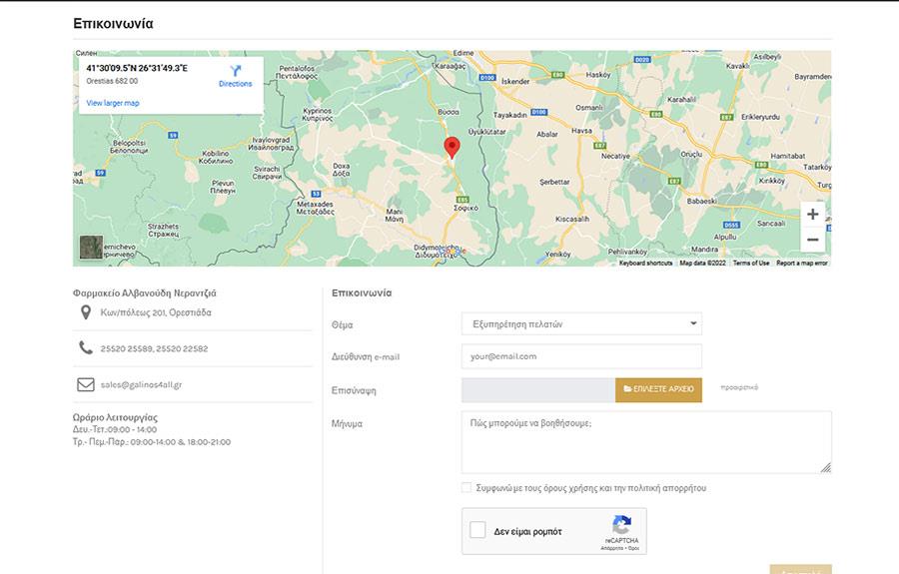Click the Babaeski label on the map
899x574 pixels.
(x=702, y=201)
